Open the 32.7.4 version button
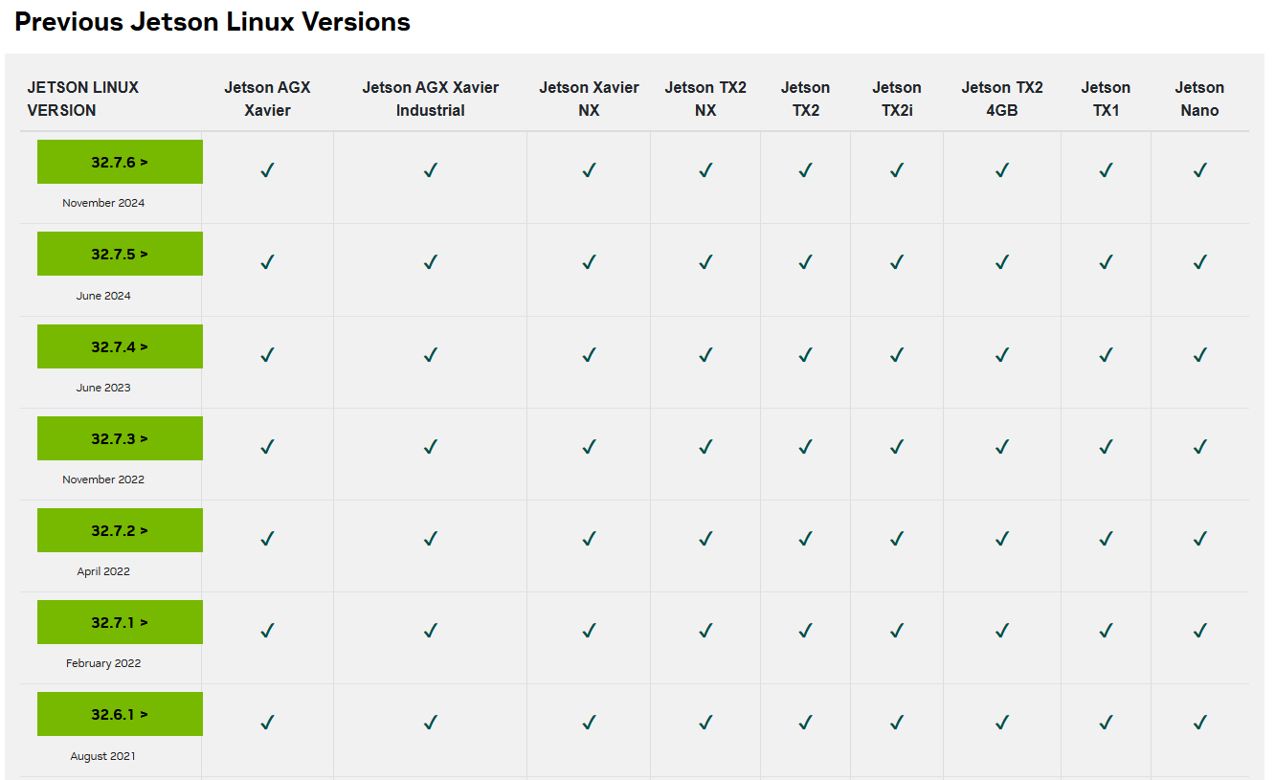The width and height of the screenshot is (1275, 780). tap(120, 346)
